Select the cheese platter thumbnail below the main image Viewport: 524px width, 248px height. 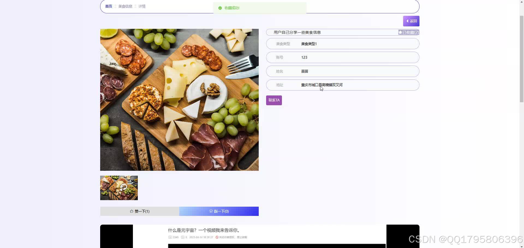click(119, 188)
